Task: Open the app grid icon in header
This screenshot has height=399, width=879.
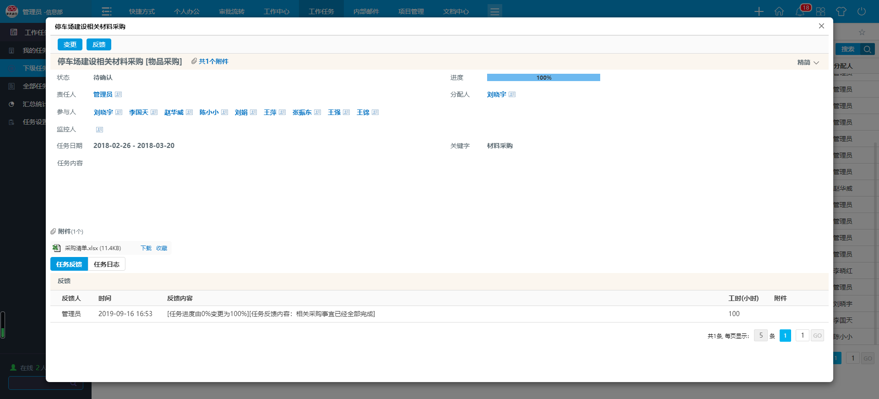Action: tap(820, 11)
